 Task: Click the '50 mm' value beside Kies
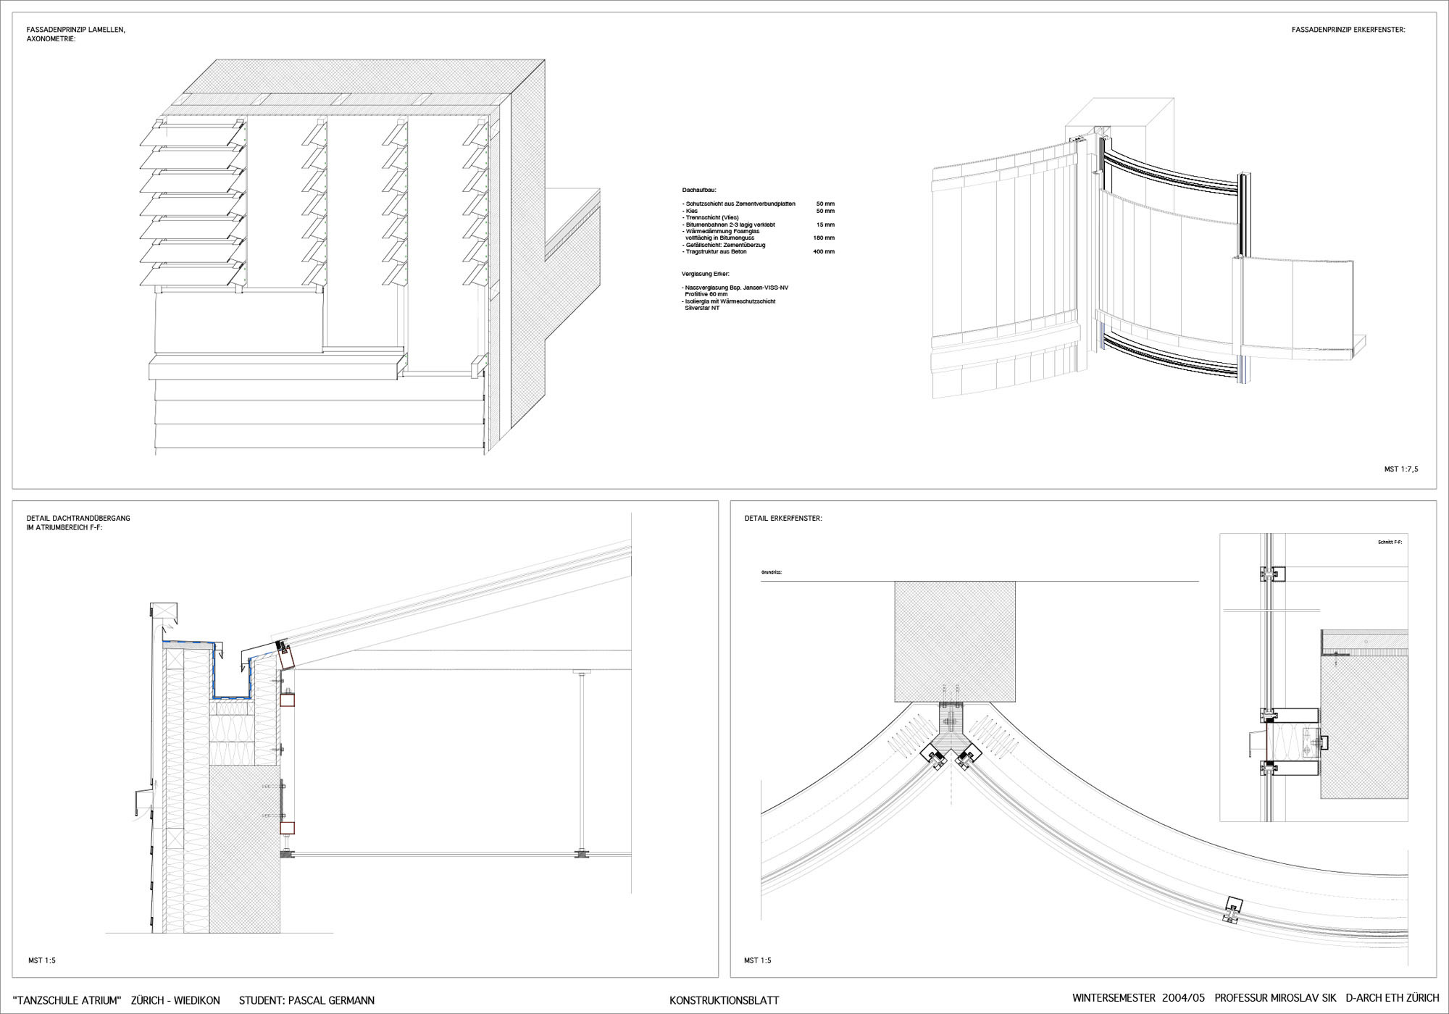[x=825, y=211]
